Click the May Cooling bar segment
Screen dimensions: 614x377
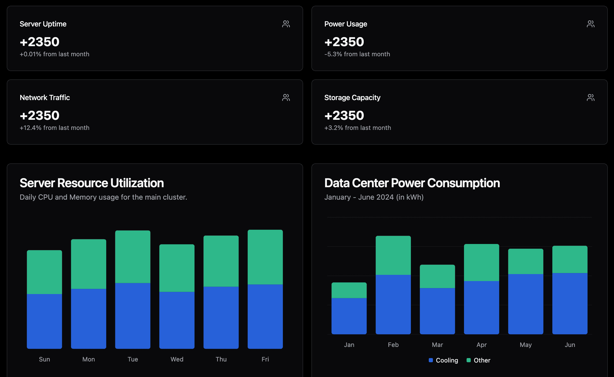coord(526,304)
